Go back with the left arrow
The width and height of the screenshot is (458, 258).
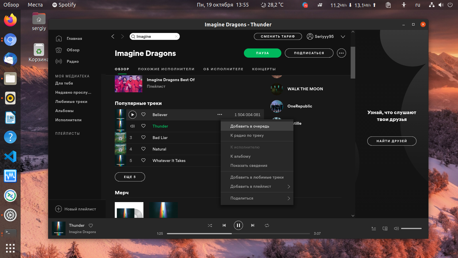pos(113,36)
